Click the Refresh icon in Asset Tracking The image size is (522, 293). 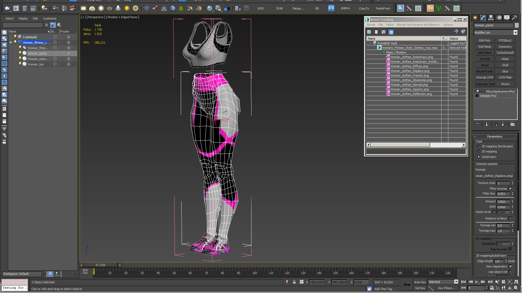point(369,32)
